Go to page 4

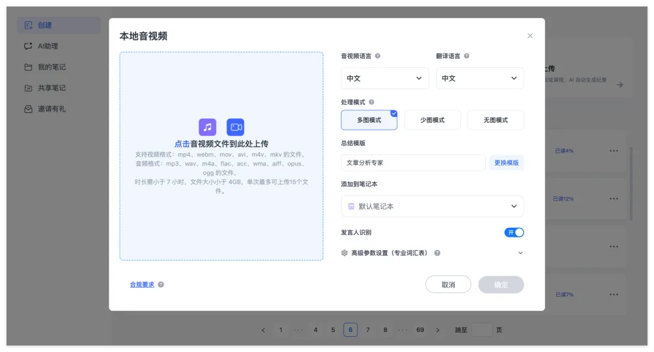point(315,330)
